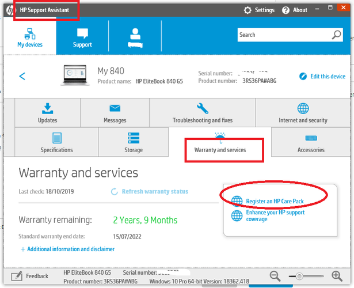Open the Storage tile
This screenshot has height=288, width=354.
(x=134, y=142)
